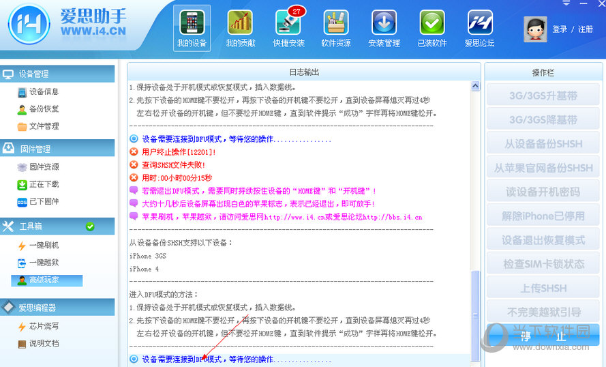Select 芯片烧写 in sidebar
This screenshot has height=367, width=606.
point(38,326)
